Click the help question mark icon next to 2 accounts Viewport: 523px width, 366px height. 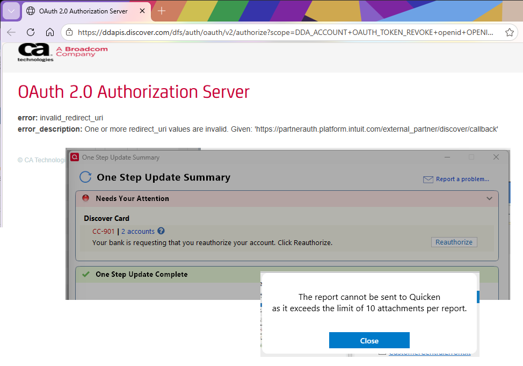(161, 231)
